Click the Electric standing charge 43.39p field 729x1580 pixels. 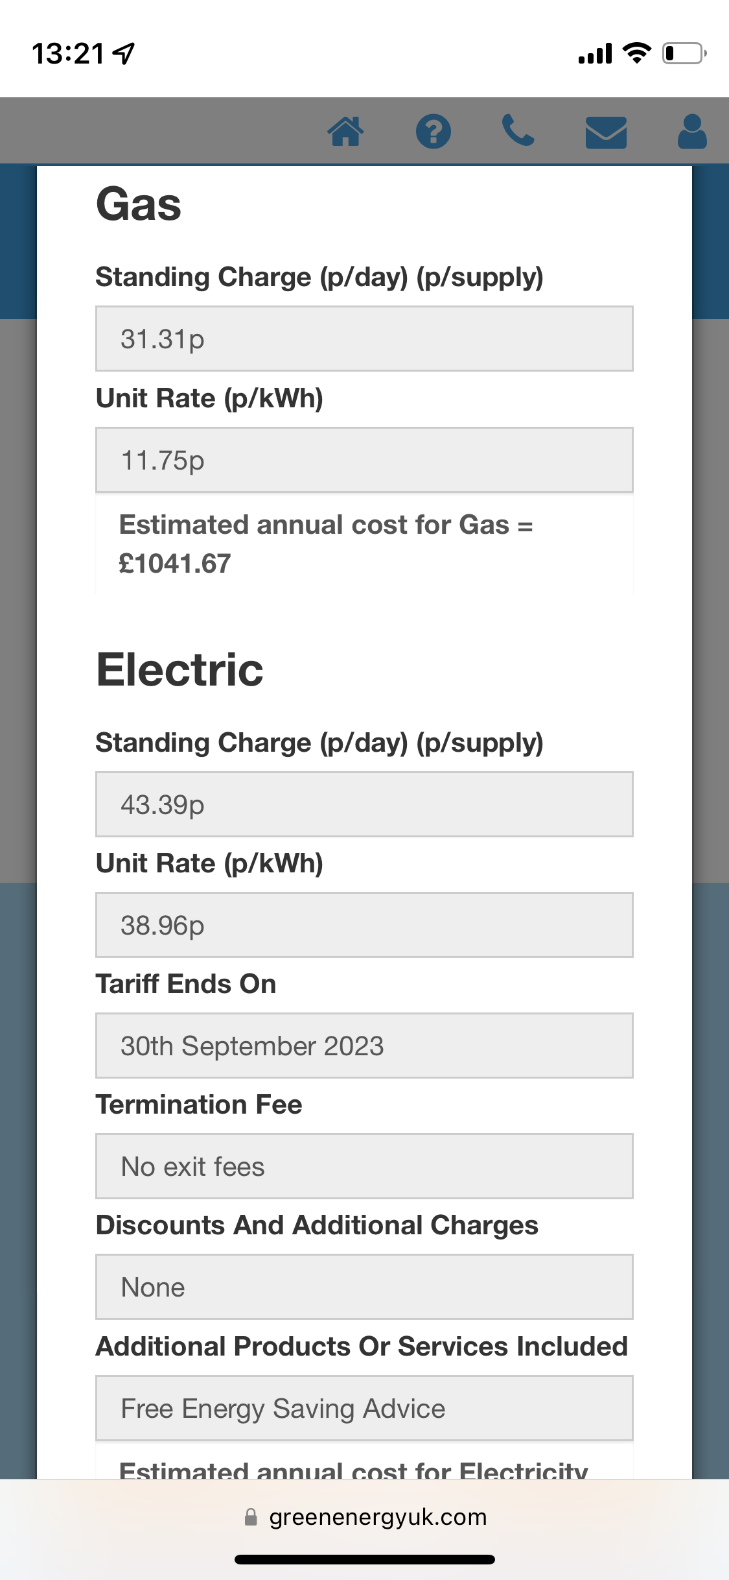point(364,804)
